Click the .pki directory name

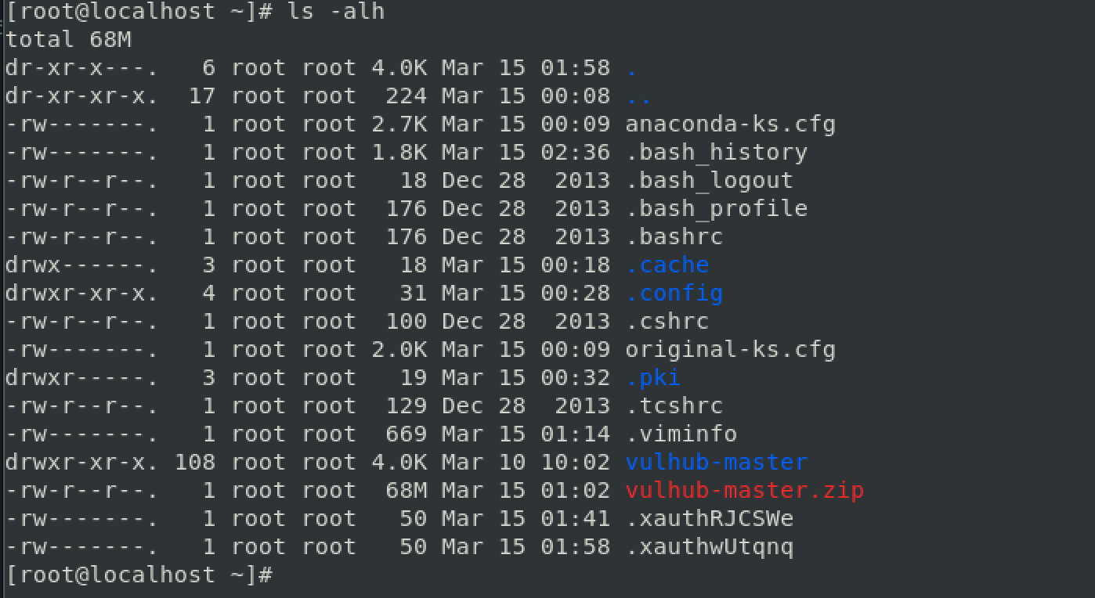[652, 378]
